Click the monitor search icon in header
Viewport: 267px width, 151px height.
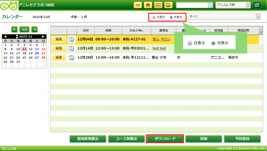point(168,5)
